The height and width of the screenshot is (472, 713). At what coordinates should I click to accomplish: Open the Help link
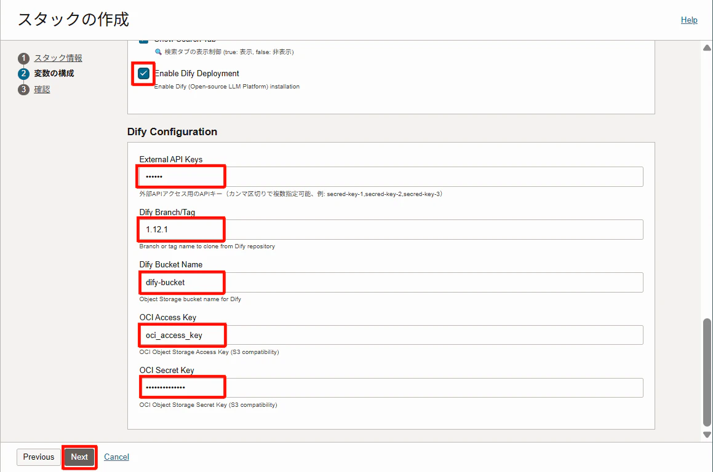coord(689,20)
